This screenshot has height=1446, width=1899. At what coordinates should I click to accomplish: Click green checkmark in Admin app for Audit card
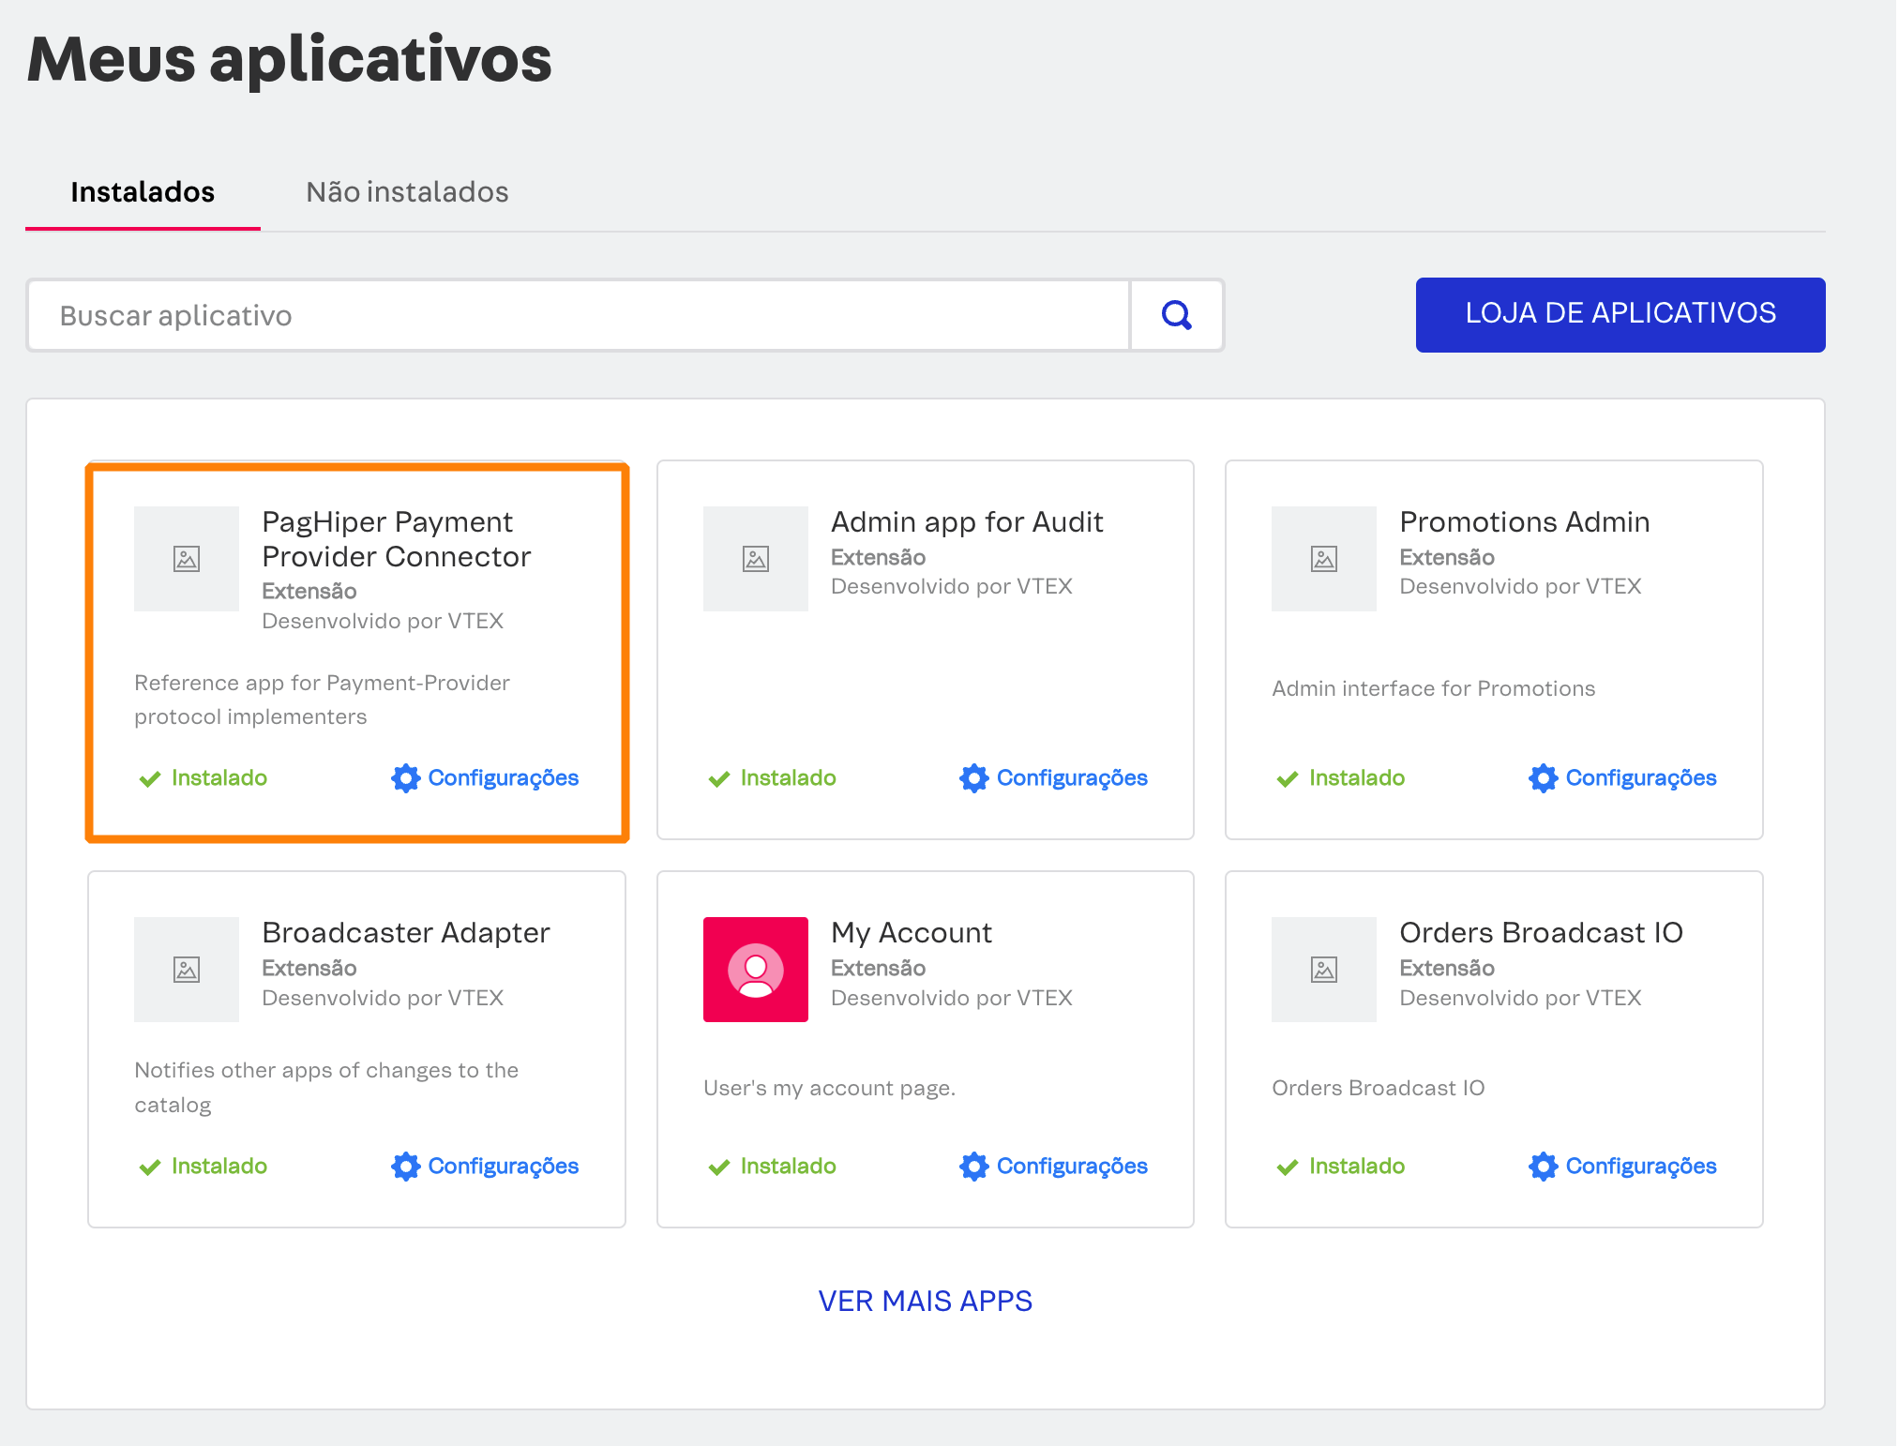coord(719,779)
